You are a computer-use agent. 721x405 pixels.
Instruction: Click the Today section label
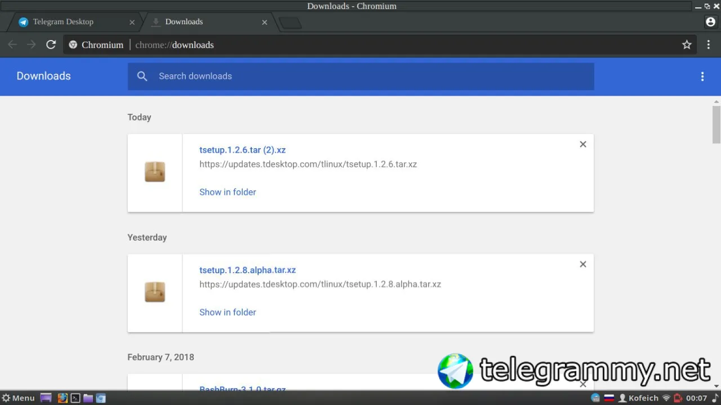[x=139, y=117]
